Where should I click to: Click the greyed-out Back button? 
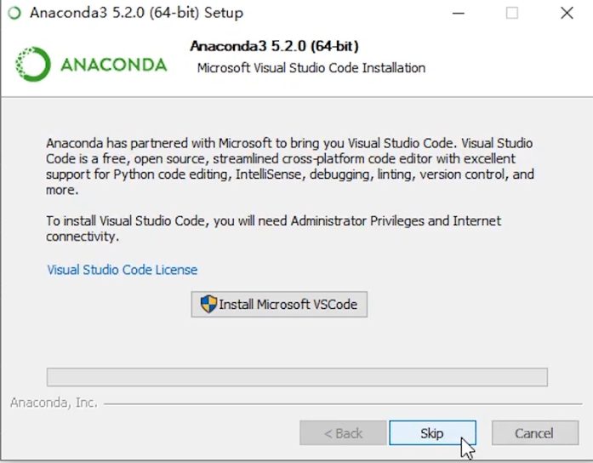[343, 432]
